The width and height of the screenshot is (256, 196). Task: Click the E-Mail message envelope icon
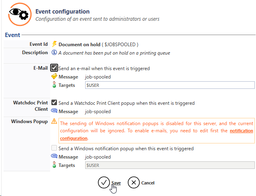point(55,76)
